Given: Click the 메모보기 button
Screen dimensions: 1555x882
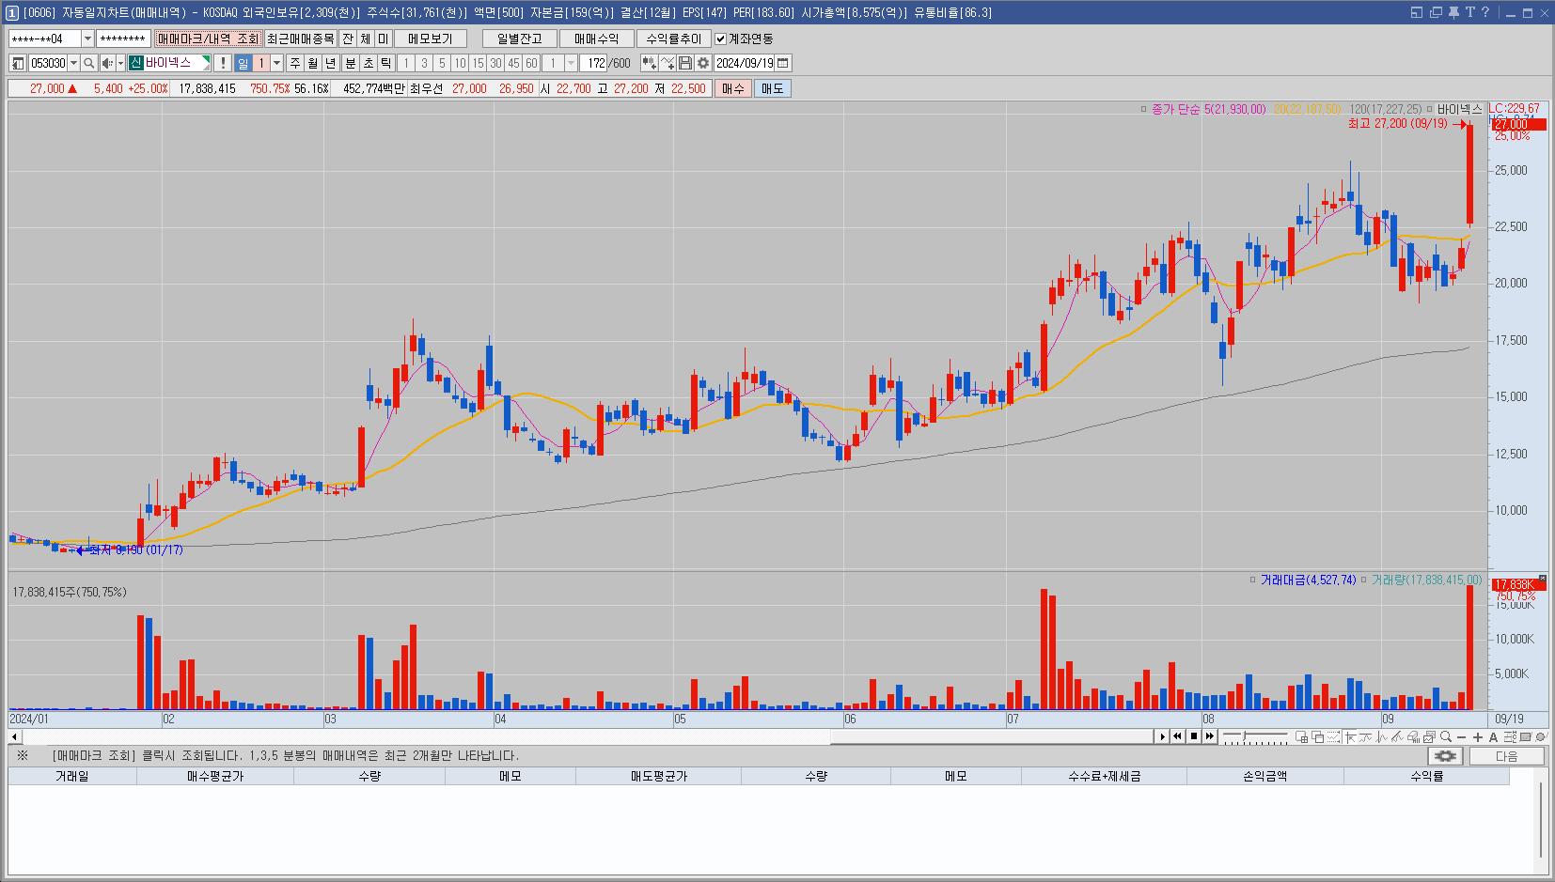Looking at the screenshot, I should (x=431, y=39).
